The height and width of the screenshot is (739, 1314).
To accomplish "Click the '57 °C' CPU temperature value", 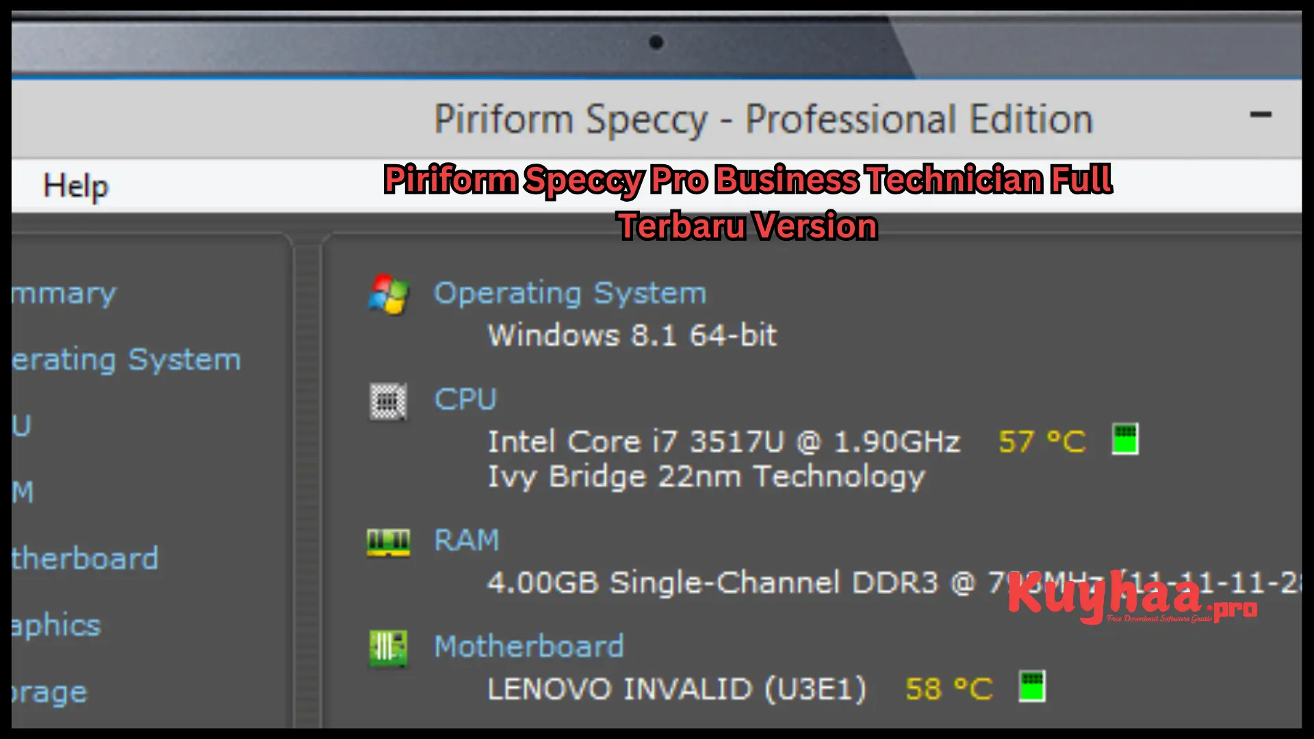I will pyautogui.click(x=1042, y=442).
